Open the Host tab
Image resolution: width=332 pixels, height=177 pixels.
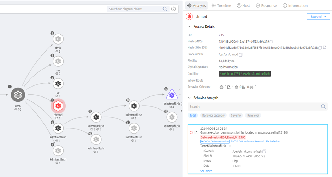click(x=243, y=6)
